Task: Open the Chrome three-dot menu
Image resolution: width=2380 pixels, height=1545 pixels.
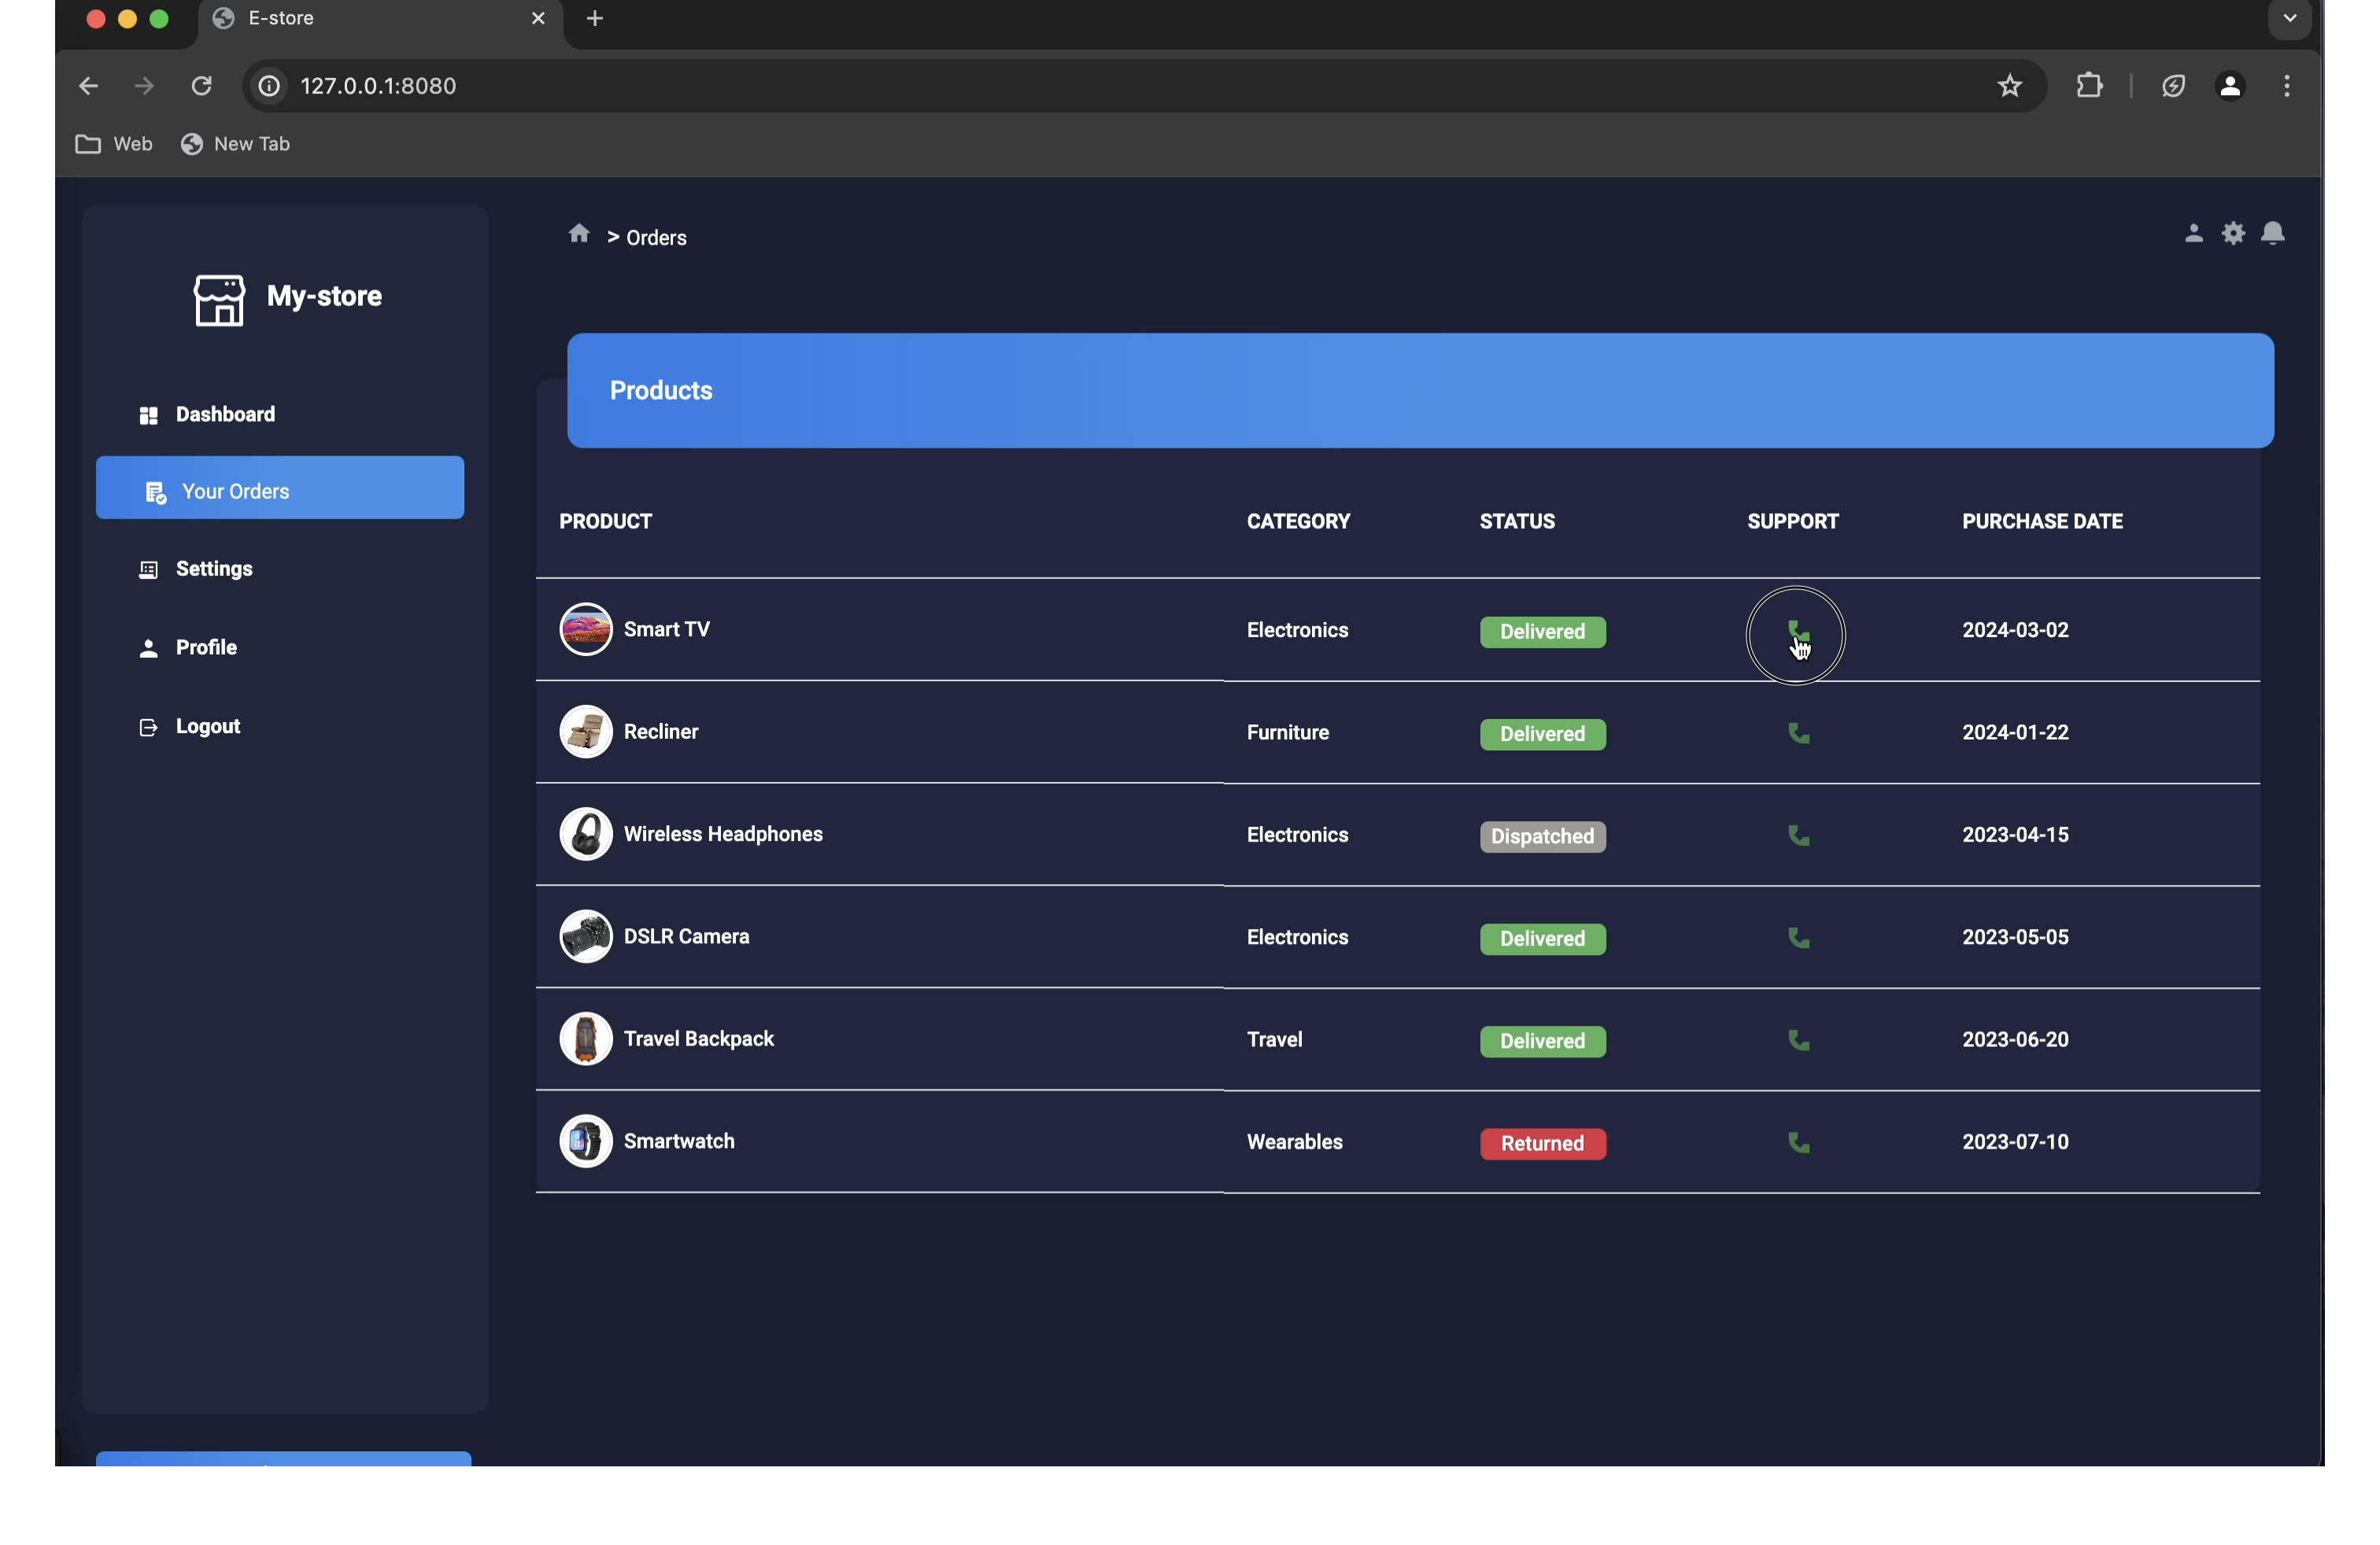Action: coord(2286,86)
